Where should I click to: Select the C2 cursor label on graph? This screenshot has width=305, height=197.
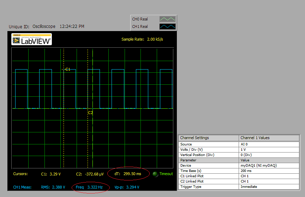pyautogui.click(x=90, y=113)
